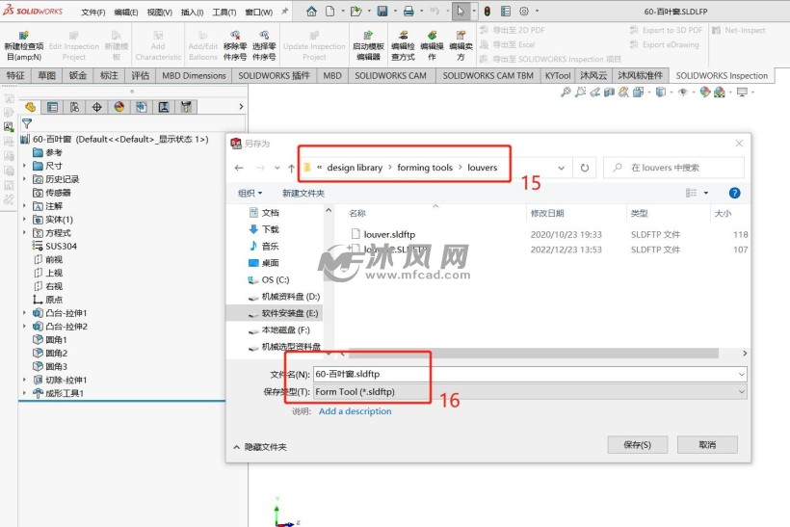790x527 pixels.
Task: Click the Save disk icon
Action: [x=382, y=12]
